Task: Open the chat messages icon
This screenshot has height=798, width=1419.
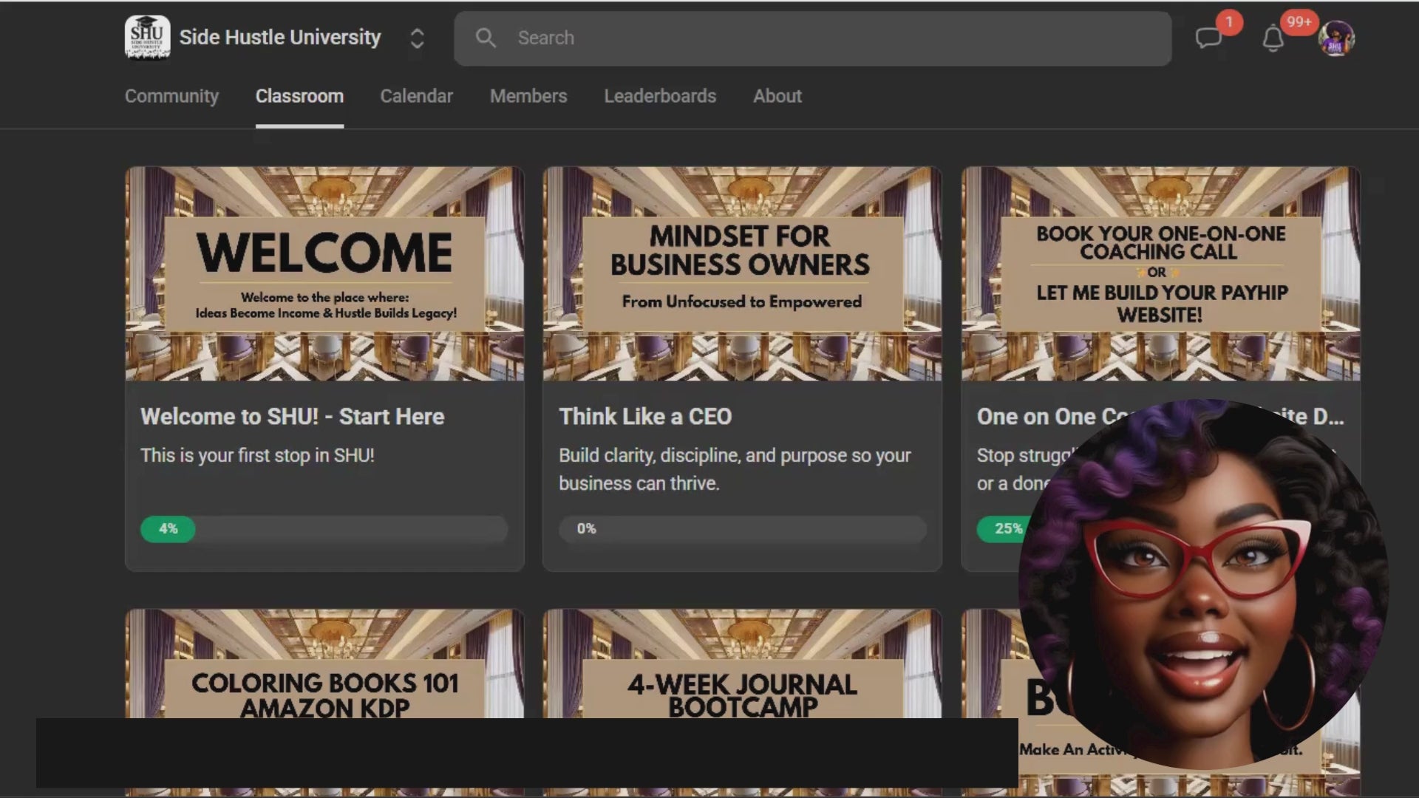Action: pos(1208,38)
